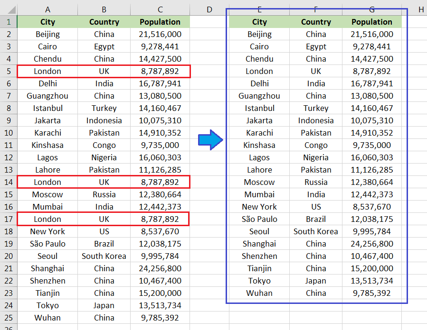Image resolution: width=427 pixels, height=330 pixels.
Task: Select the Cairo cell in column A
Action: click(x=47, y=46)
